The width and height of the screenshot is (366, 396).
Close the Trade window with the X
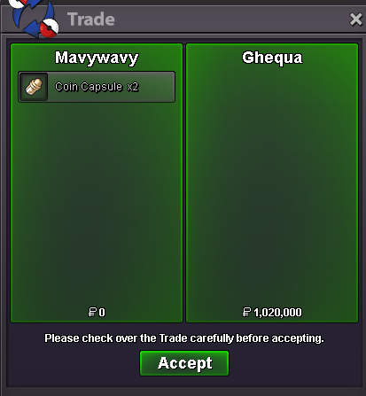(355, 19)
